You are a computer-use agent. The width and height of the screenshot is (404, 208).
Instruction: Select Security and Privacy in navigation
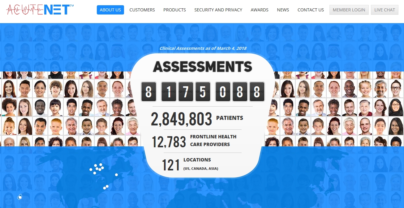pos(218,10)
